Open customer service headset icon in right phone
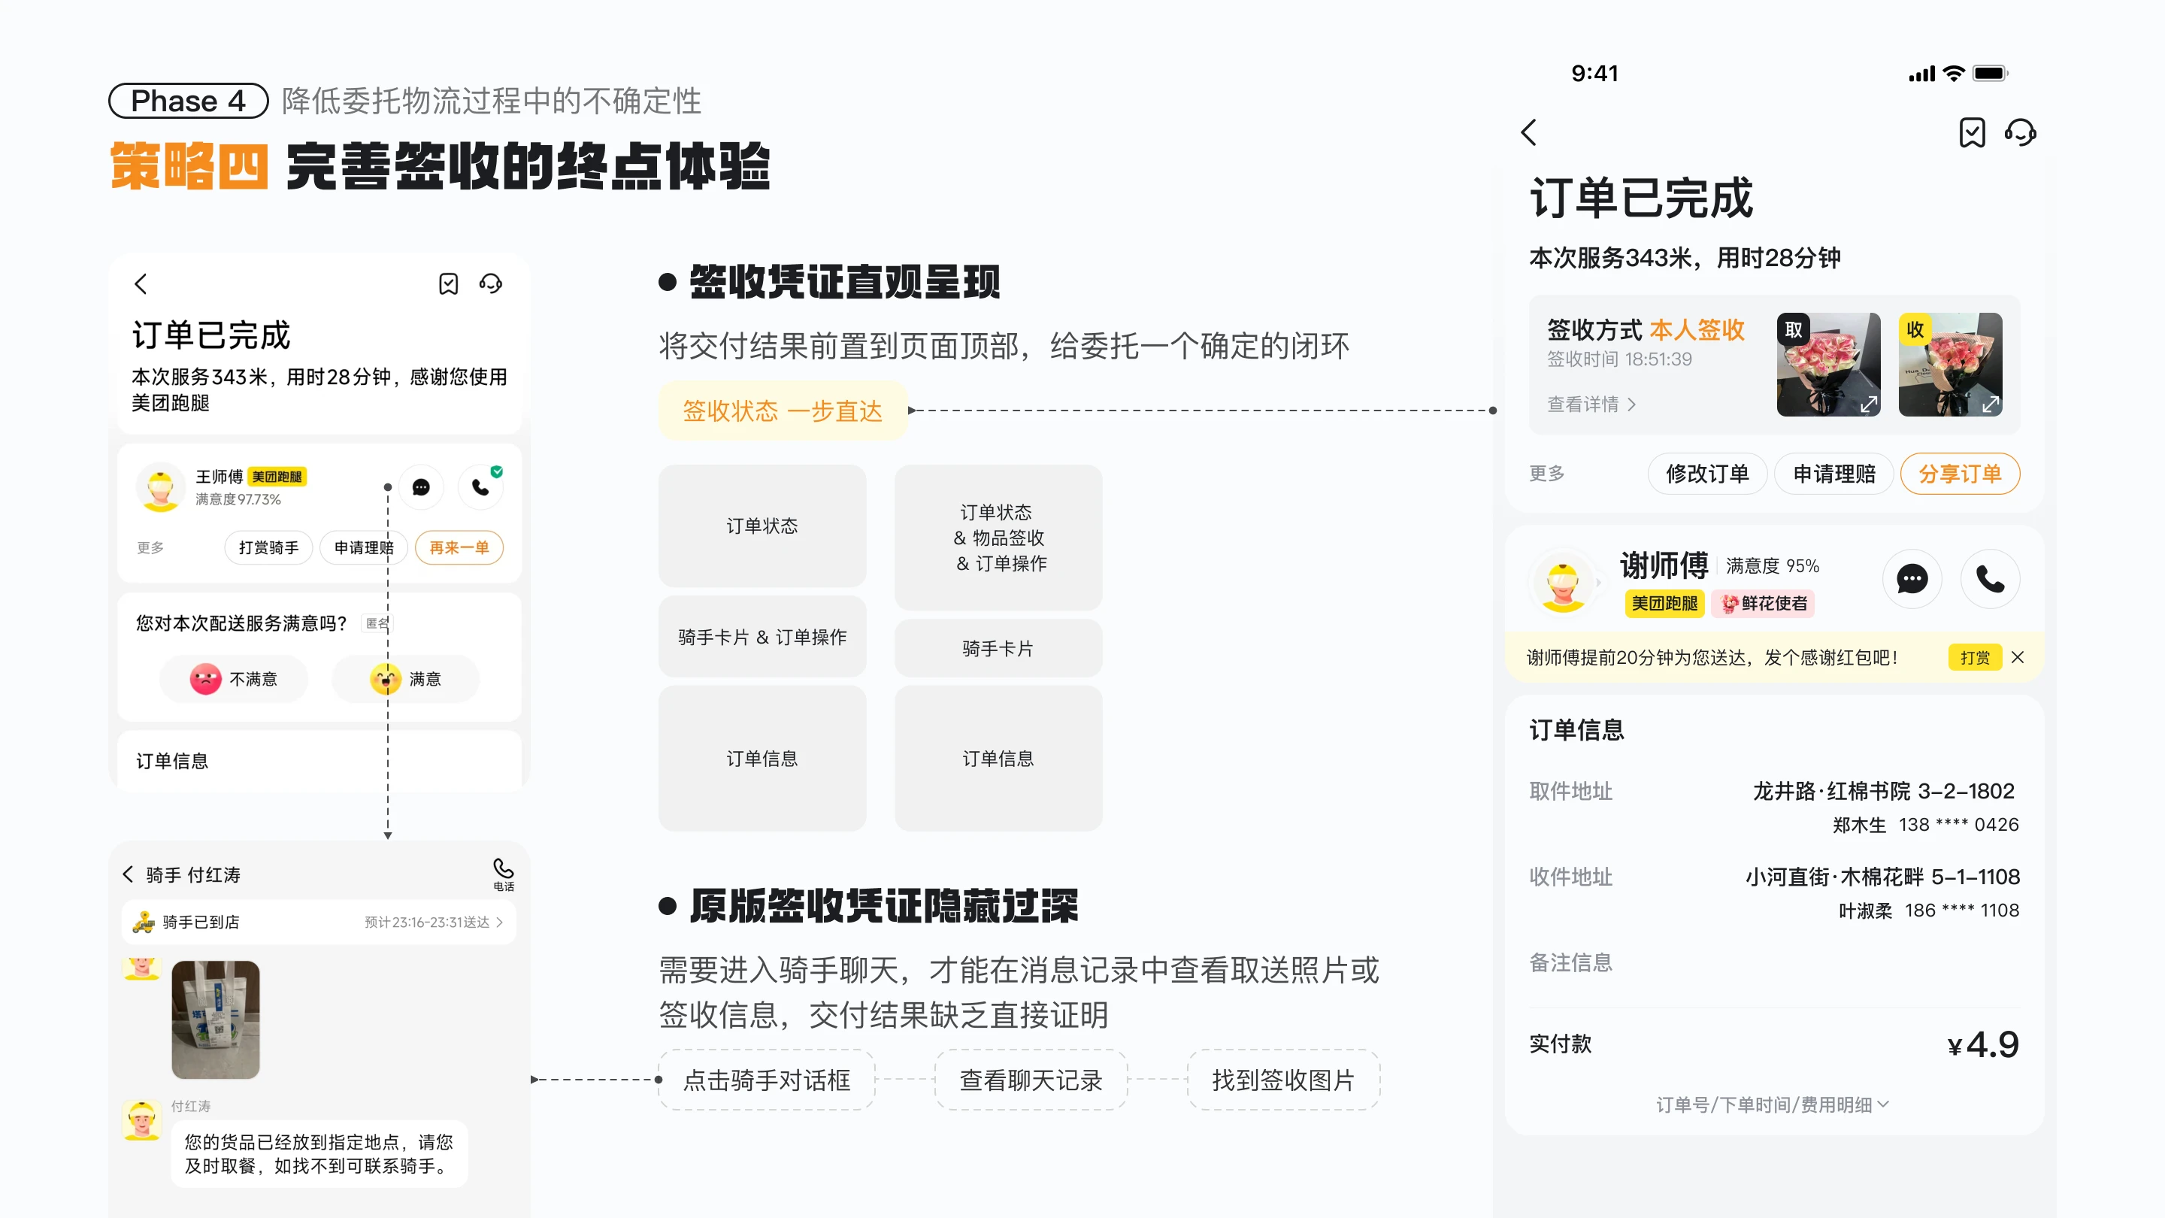The width and height of the screenshot is (2165, 1218). [x=2021, y=132]
